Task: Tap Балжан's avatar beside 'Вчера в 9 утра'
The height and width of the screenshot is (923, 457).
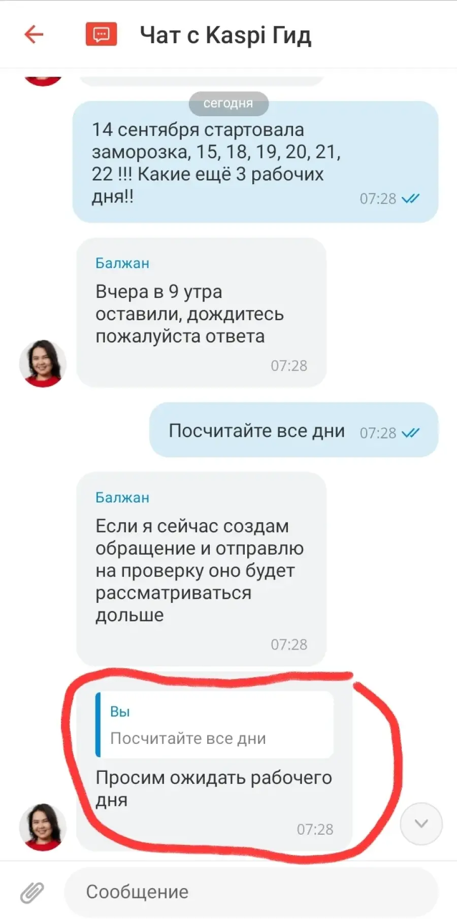Action: coord(43,363)
